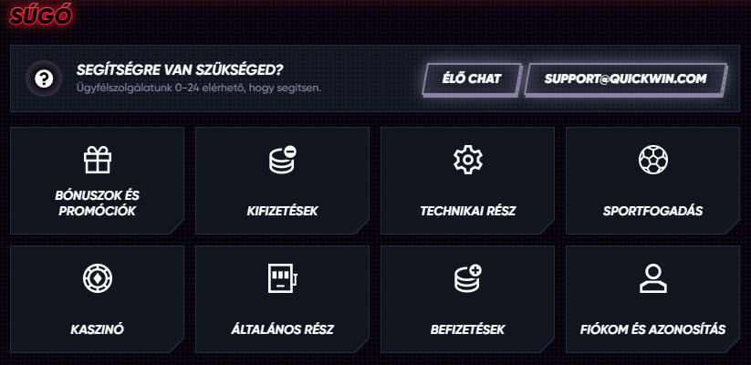This screenshot has height=365, width=751.
Task: Open the Általános Rész label
Action: 281,328
